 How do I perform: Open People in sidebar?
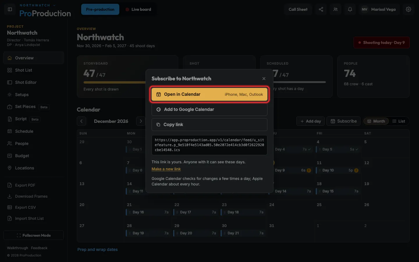[x=34, y=144]
